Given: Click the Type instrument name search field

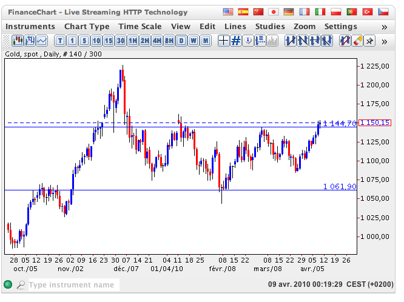Looking at the screenshot, I should point(73,284).
